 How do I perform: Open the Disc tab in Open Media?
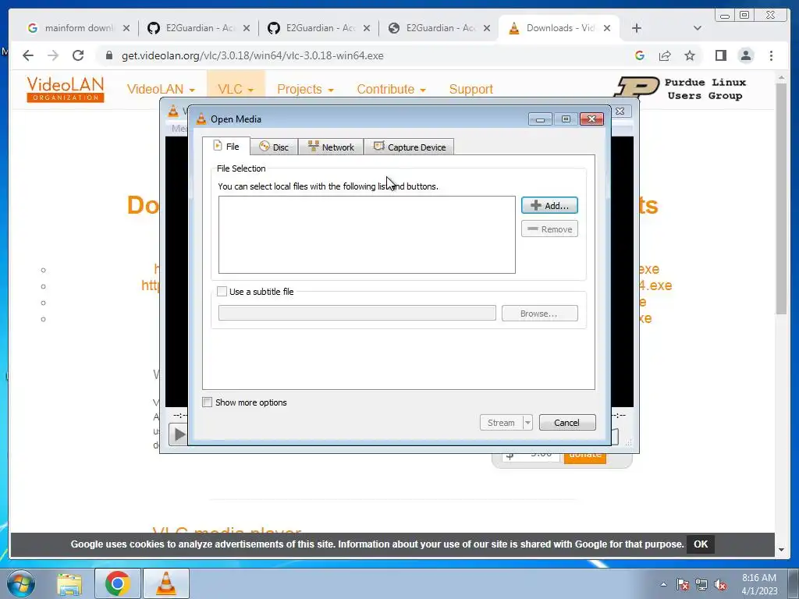(274, 147)
